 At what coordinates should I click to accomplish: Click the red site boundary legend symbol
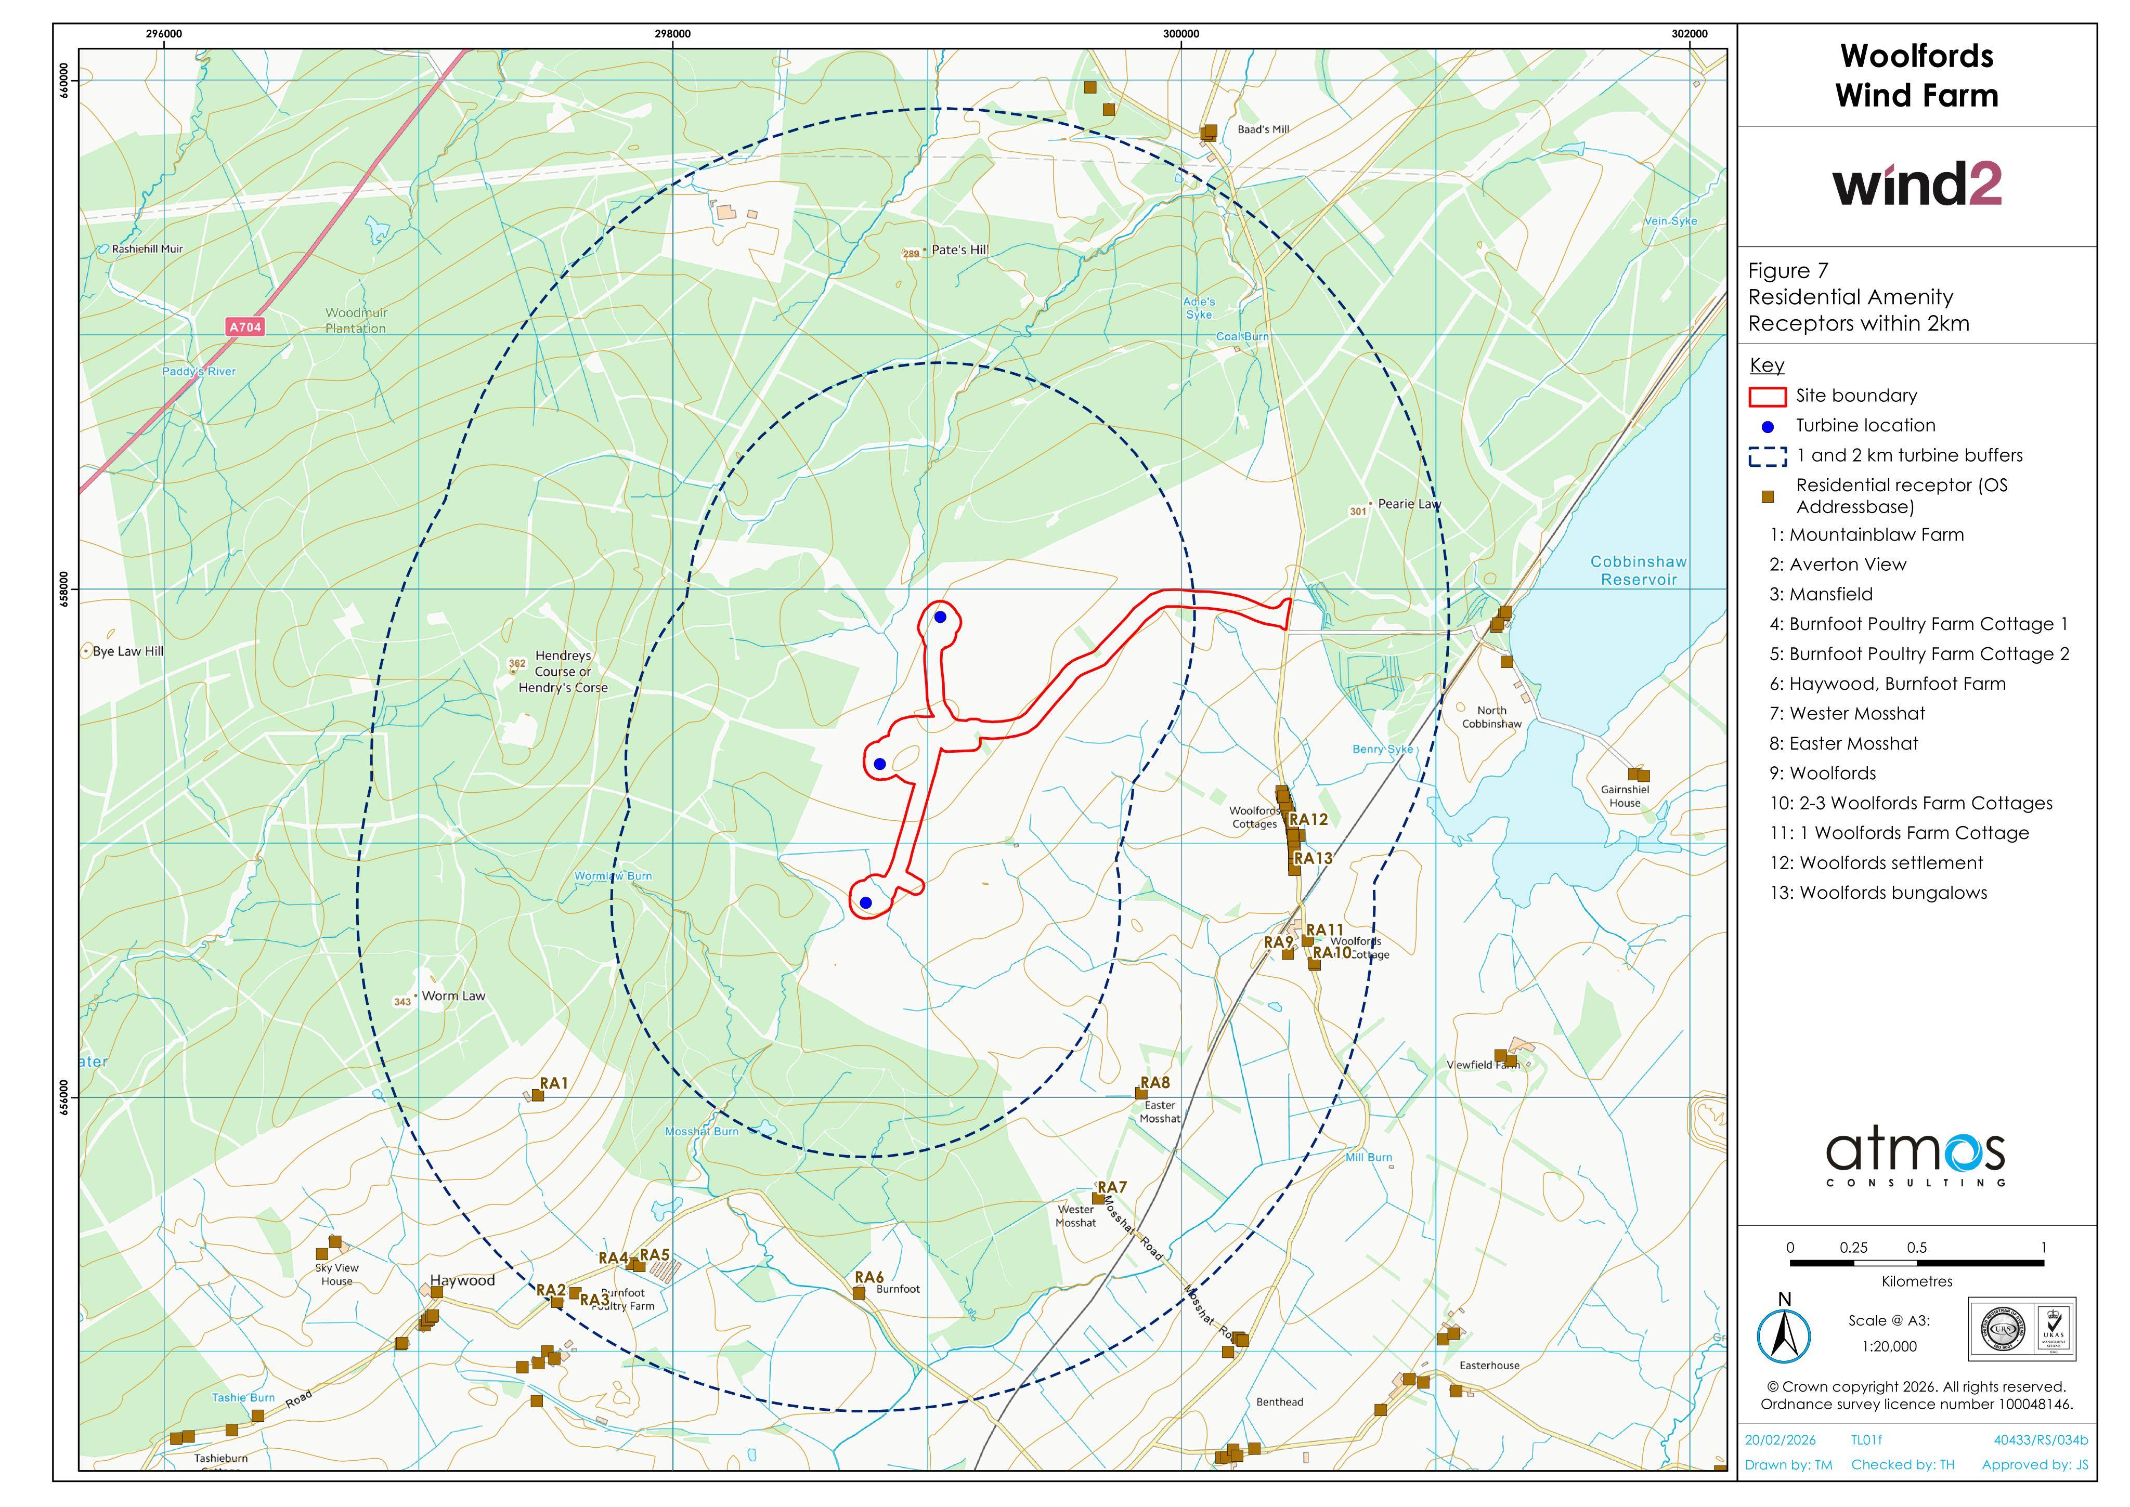tap(1767, 397)
